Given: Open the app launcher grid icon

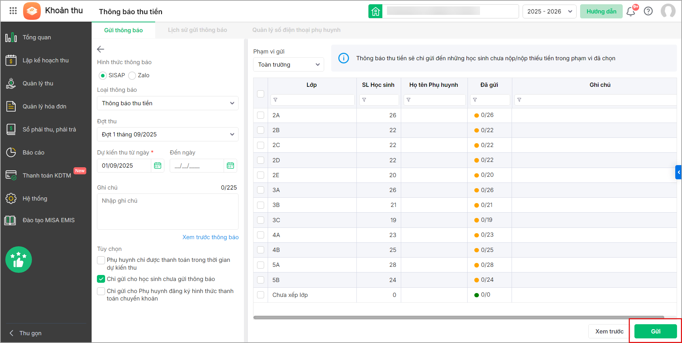Looking at the screenshot, I should click(x=13, y=11).
